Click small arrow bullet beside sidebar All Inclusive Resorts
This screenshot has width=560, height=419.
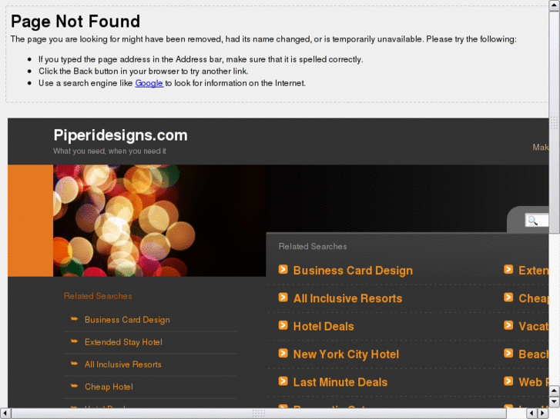(74, 364)
